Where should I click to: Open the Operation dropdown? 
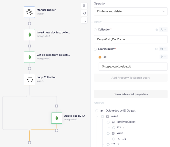click(131, 11)
